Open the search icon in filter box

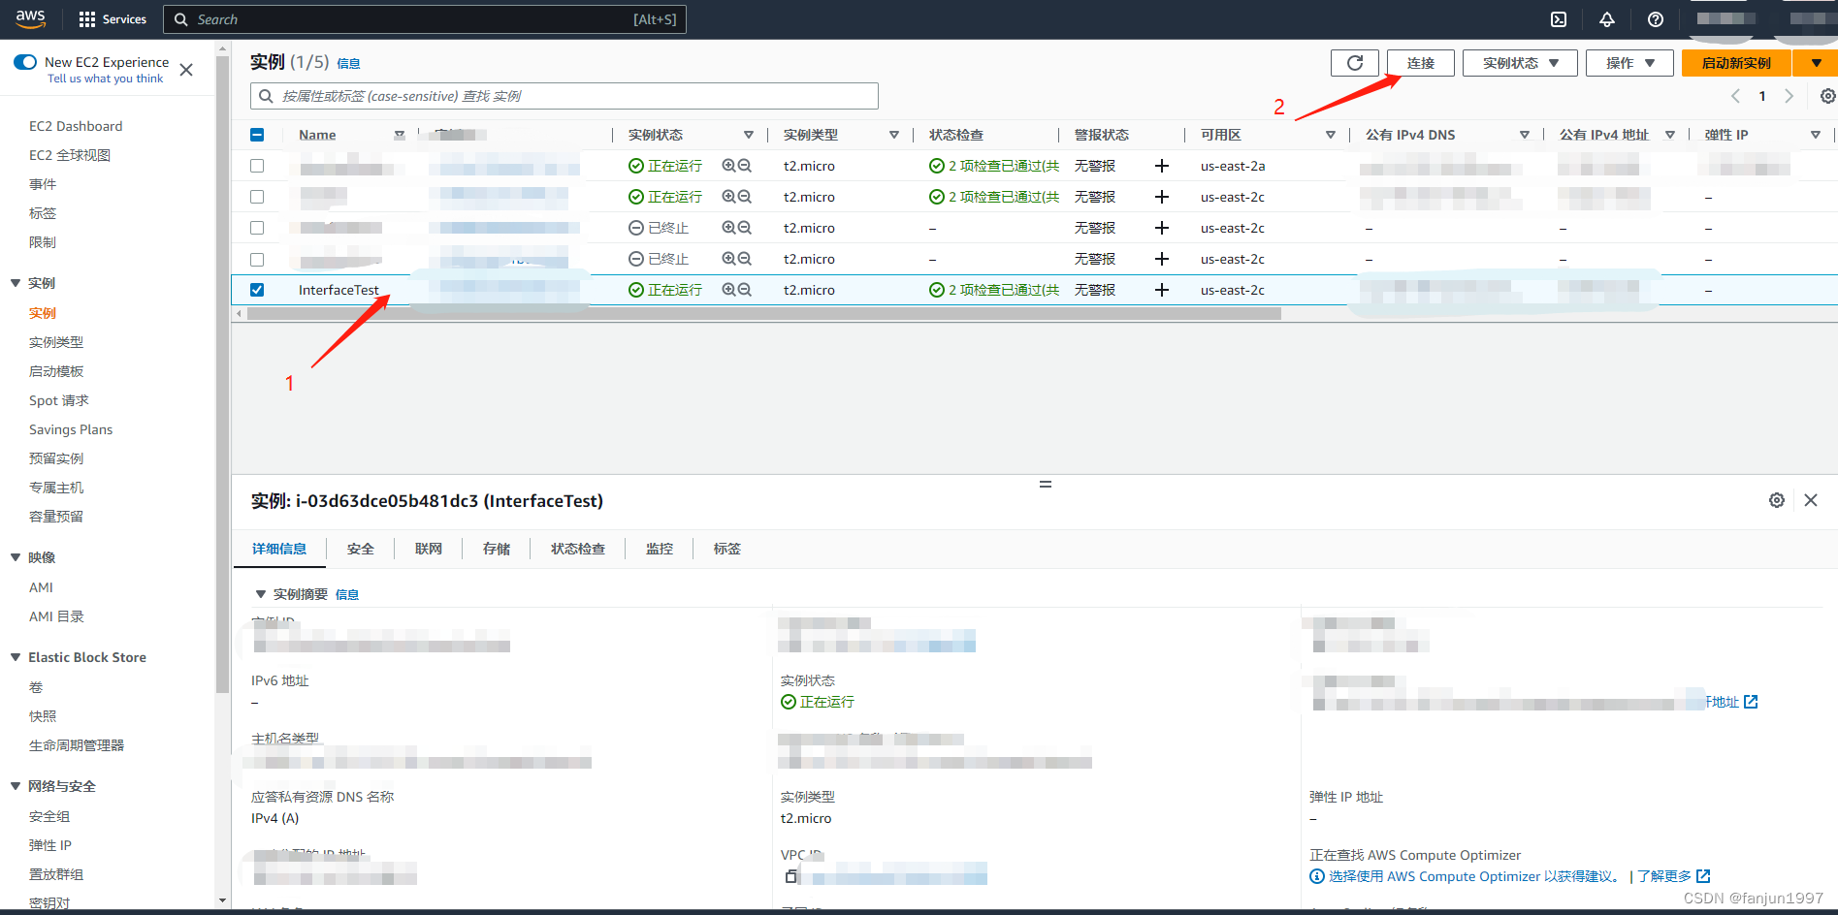coord(266,96)
